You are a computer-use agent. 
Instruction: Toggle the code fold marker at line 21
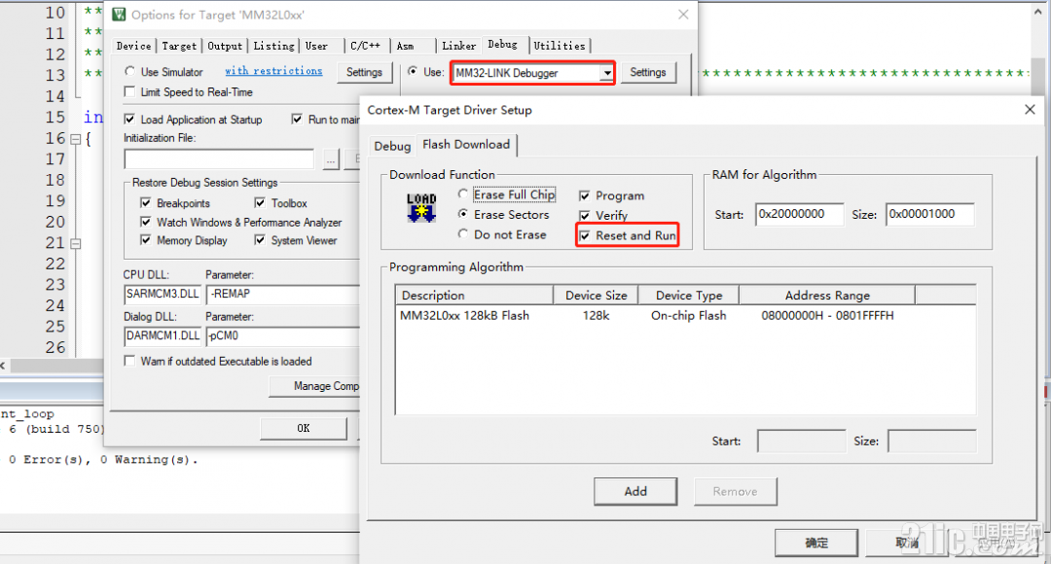[x=76, y=244]
